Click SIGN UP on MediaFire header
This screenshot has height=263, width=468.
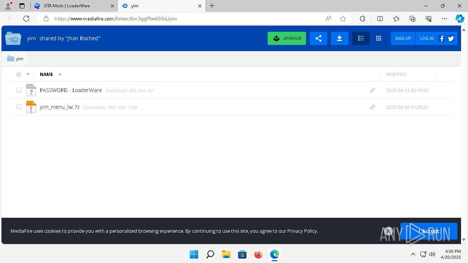pos(403,38)
